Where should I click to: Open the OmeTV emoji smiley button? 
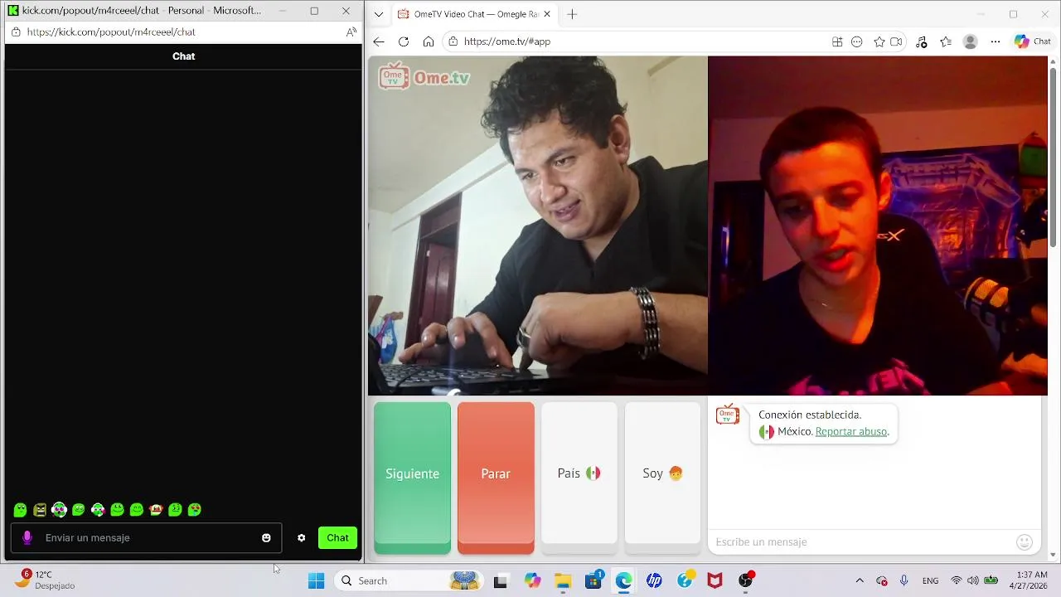coord(1025,542)
